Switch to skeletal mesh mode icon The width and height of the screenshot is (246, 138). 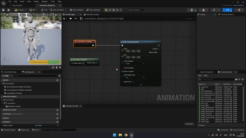[x=203, y=10]
